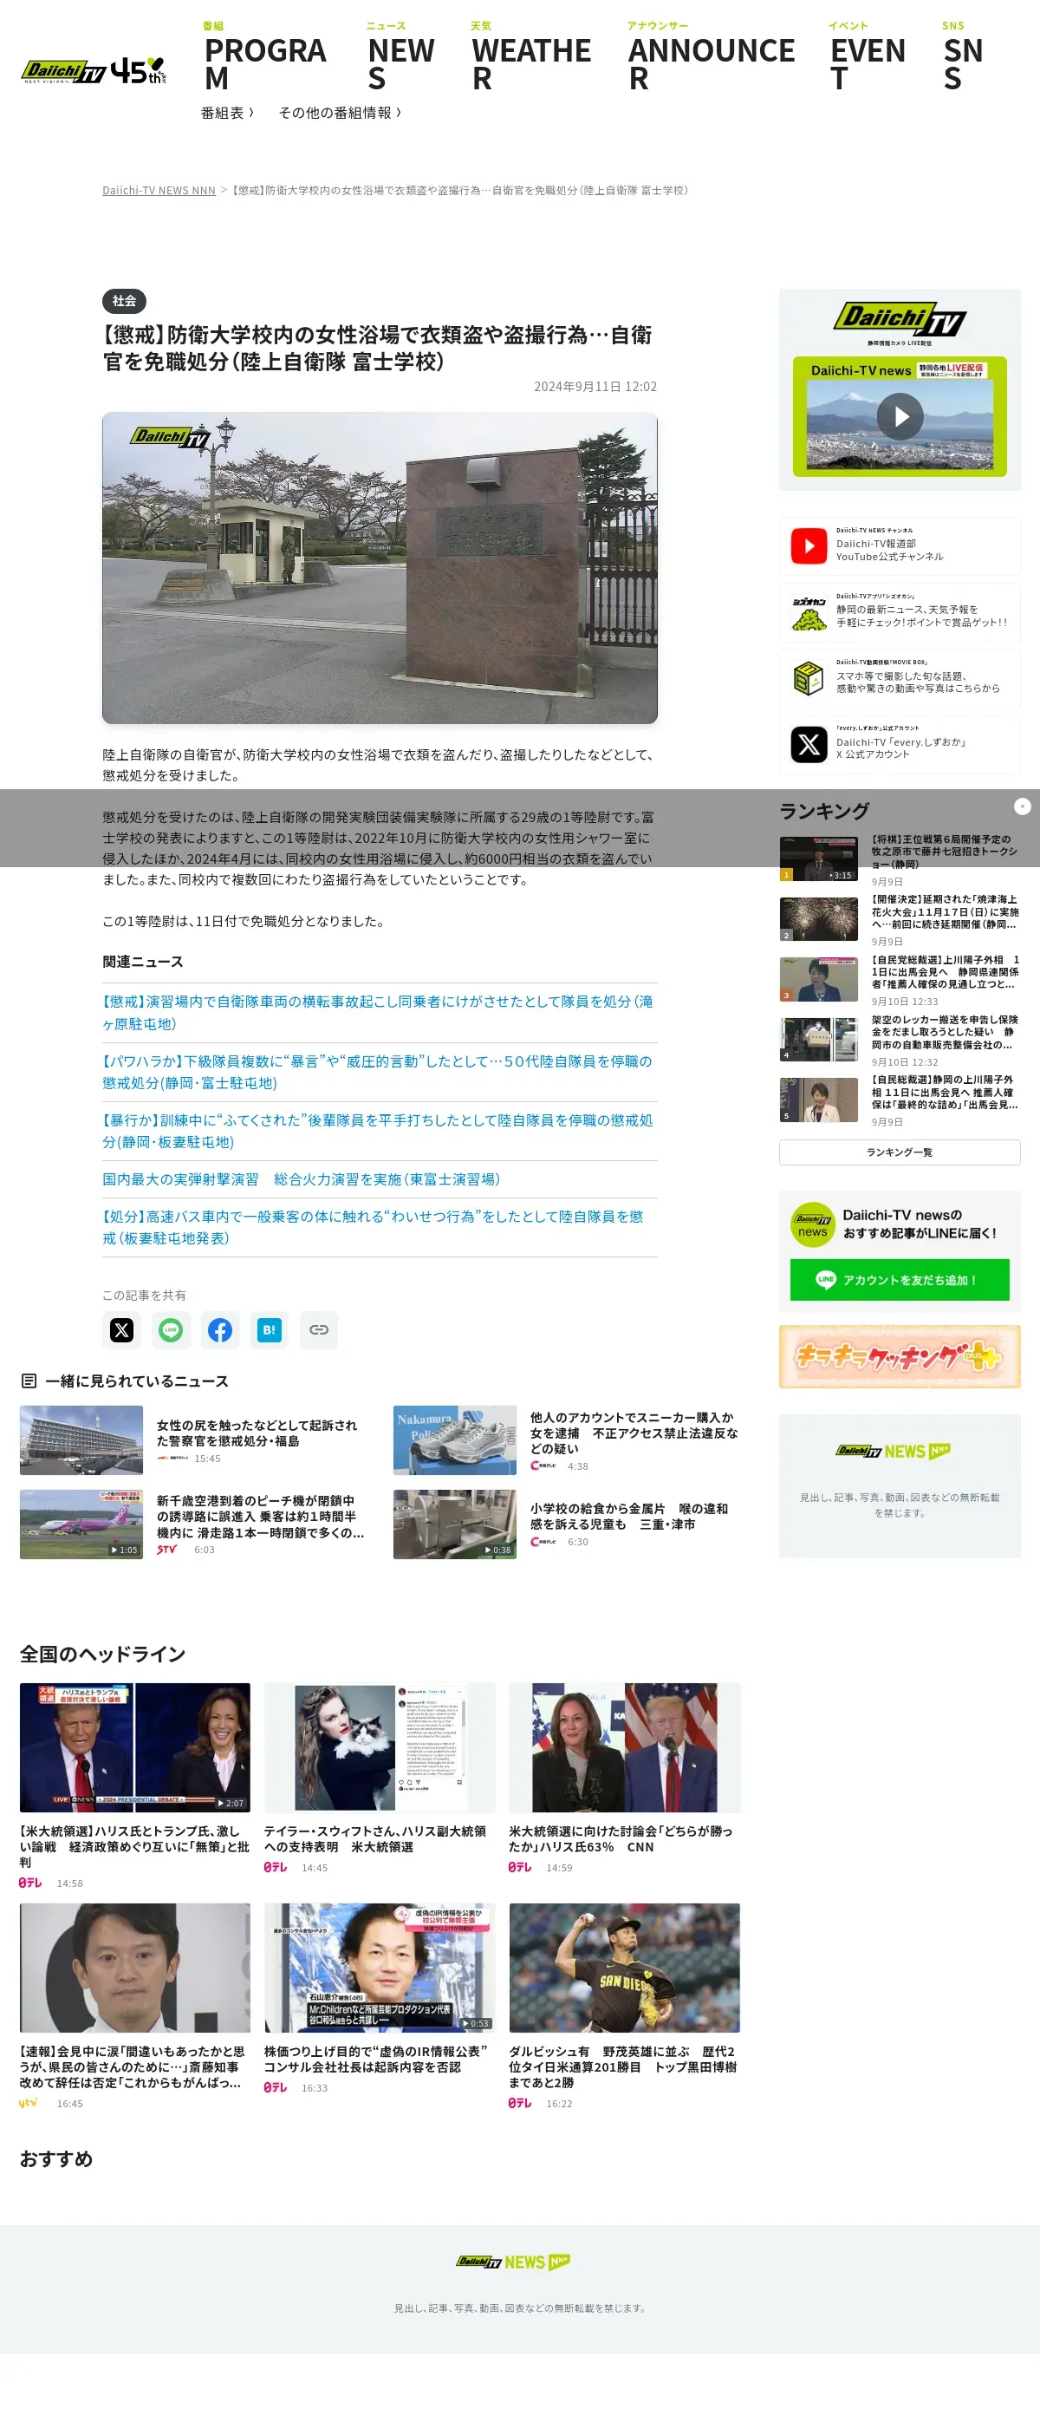Click the Trump-Harris debate video thumbnail
This screenshot has width=1040, height=2422.
coord(134,1747)
